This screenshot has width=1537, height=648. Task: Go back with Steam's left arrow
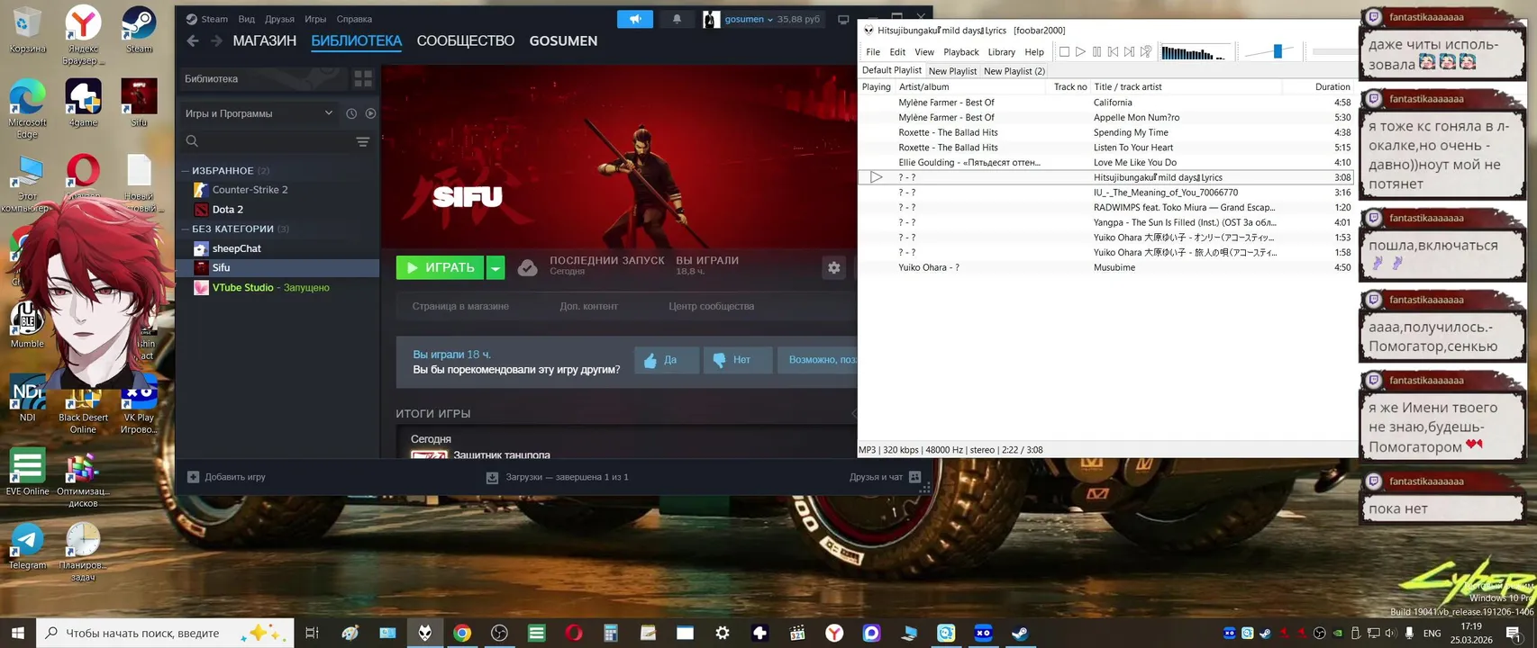point(192,40)
